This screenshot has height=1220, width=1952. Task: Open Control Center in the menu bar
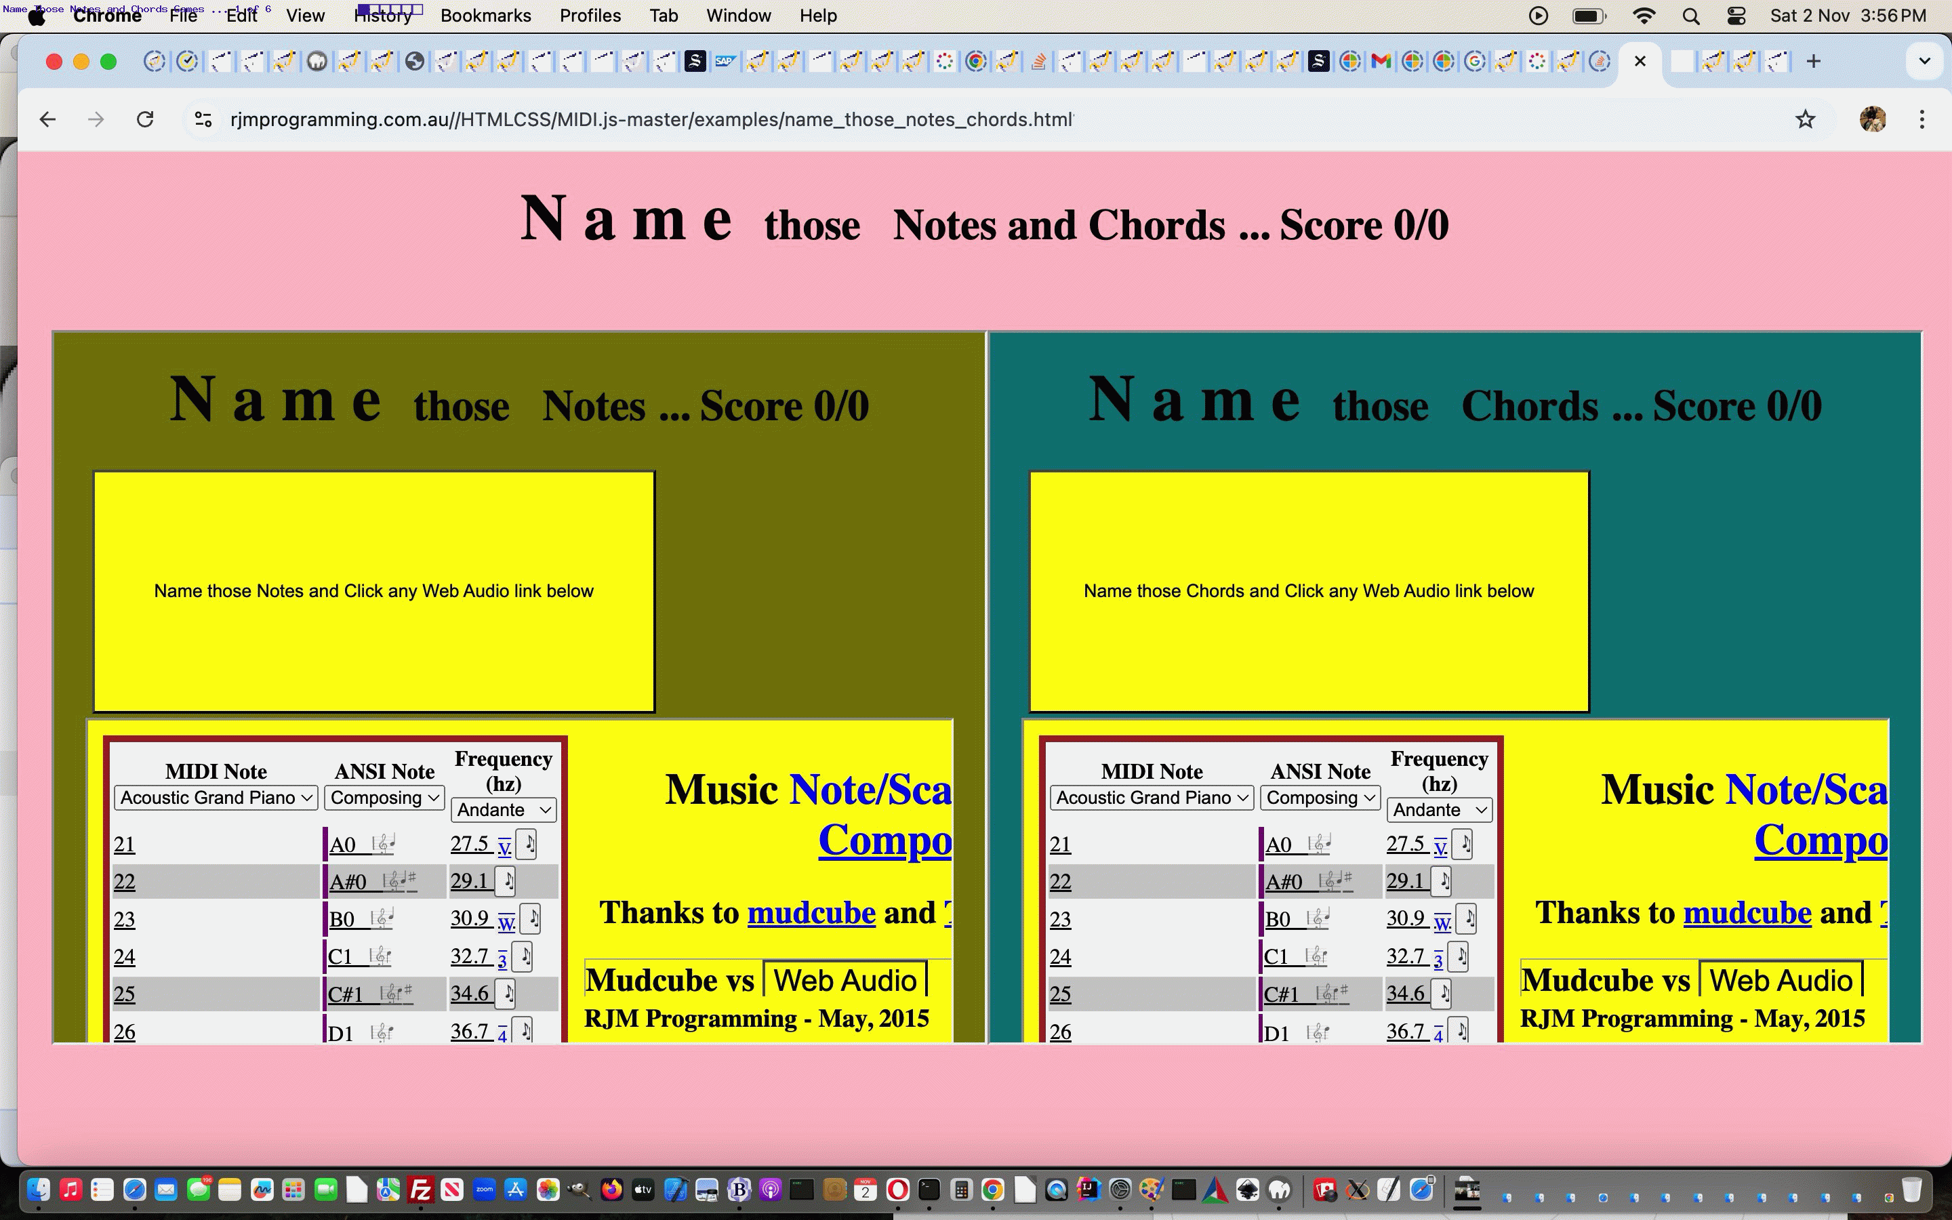click(1736, 16)
